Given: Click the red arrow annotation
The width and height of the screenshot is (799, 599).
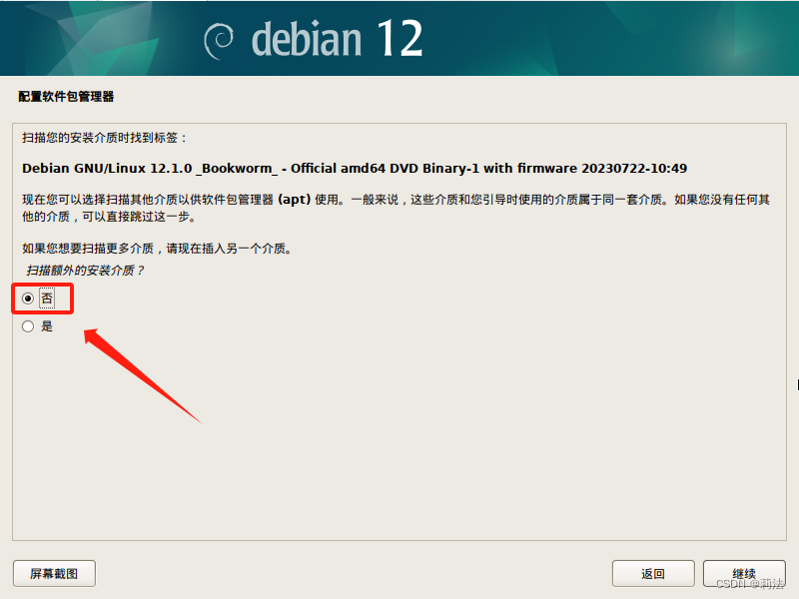Looking at the screenshot, I should (x=142, y=376).
